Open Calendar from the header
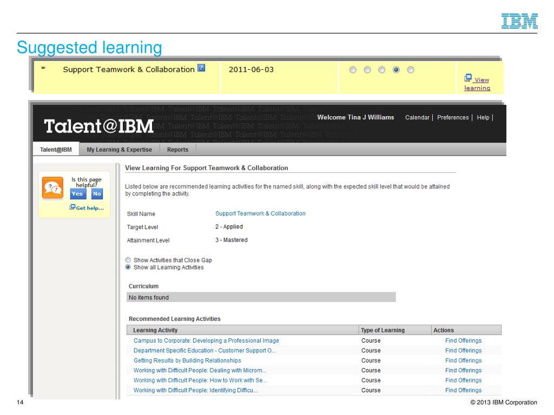 pyautogui.click(x=417, y=117)
